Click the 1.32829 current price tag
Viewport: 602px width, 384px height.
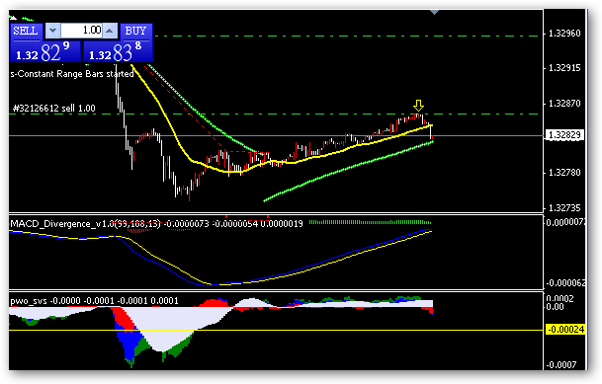coord(564,135)
